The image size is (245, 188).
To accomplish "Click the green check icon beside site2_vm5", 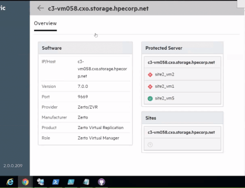I will [x=150, y=99].
